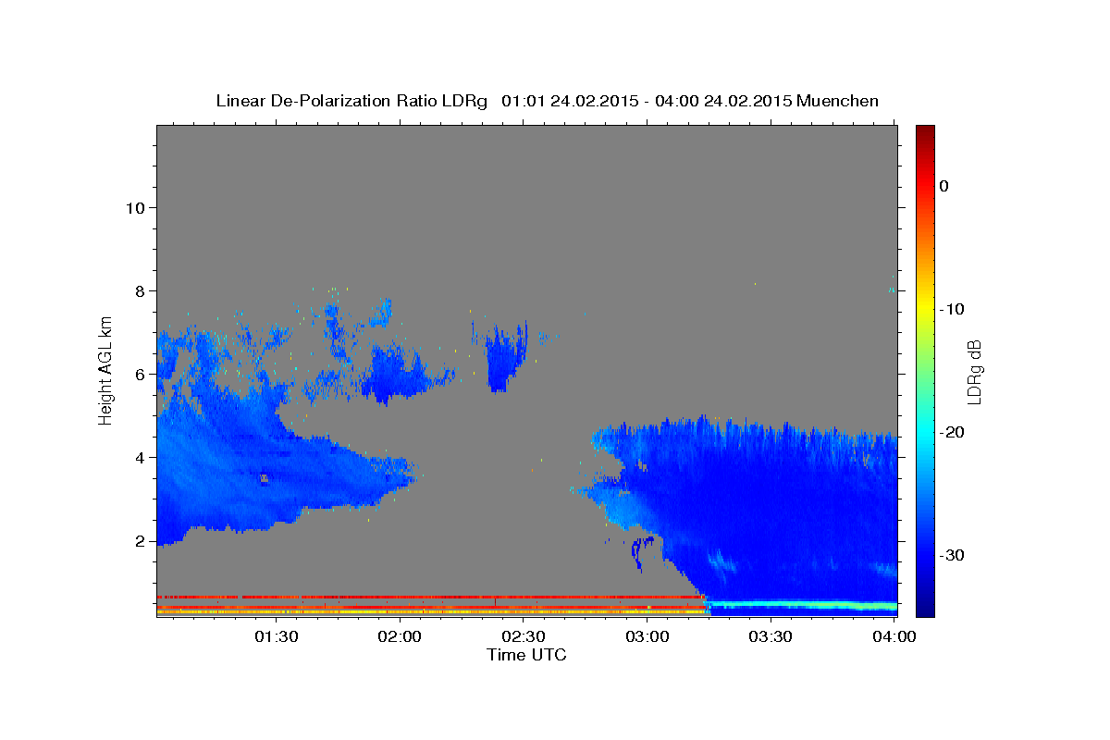1110x740 pixels.
Task: Click the small cloud patch near 02:25 at 6 km
Action: (x=505, y=358)
